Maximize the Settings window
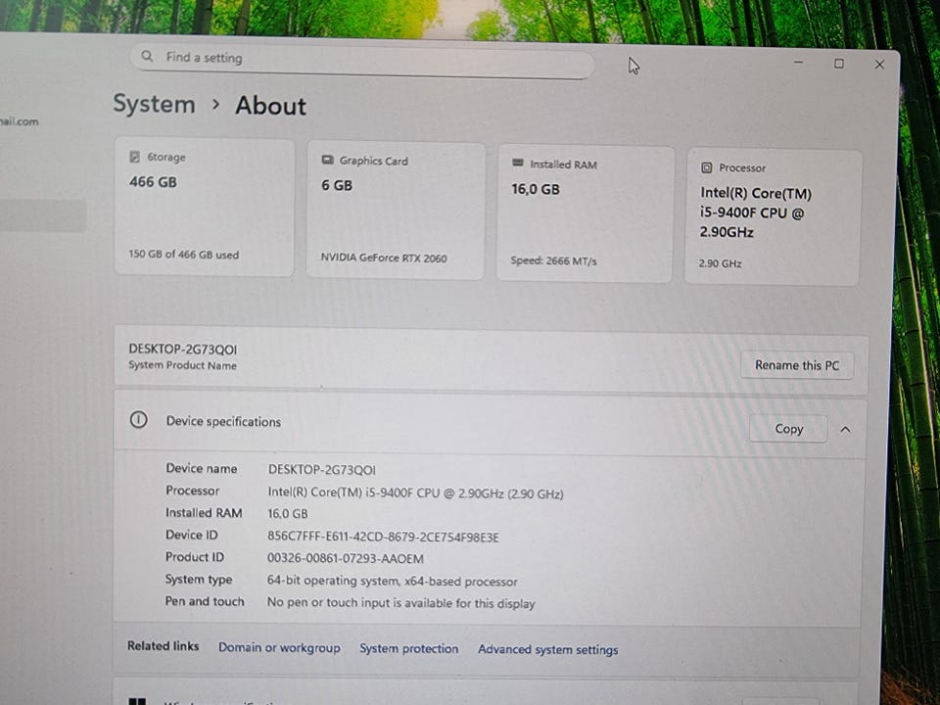Screen dimensions: 940x705 839,64
